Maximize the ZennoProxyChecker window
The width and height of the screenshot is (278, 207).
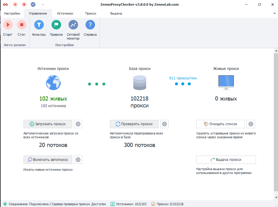260,4
